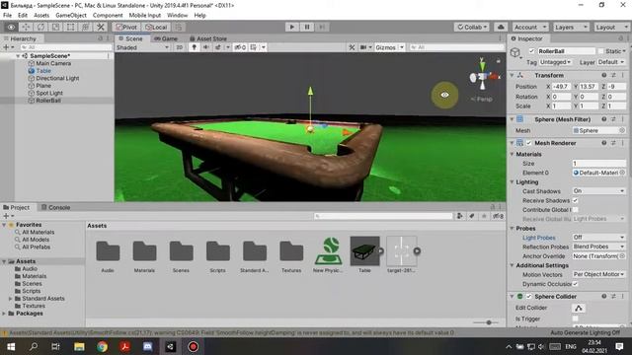The height and width of the screenshot is (355, 632).
Task: Select the combined Transform tool
Action: (x=86, y=27)
